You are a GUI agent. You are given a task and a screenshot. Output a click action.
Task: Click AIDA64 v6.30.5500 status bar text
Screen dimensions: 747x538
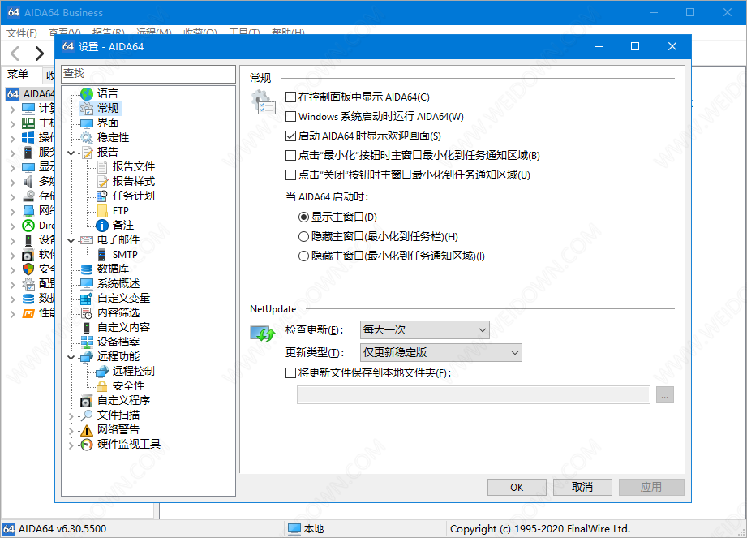(x=62, y=529)
